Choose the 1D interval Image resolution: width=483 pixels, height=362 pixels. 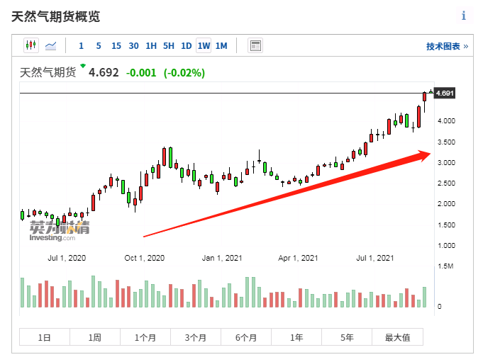(x=186, y=46)
